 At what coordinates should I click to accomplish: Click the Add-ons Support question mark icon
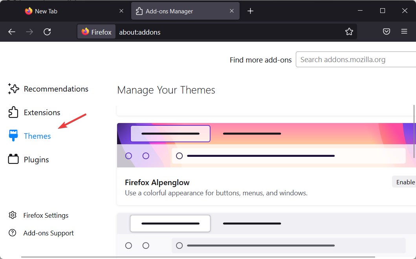tap(13, 233)
